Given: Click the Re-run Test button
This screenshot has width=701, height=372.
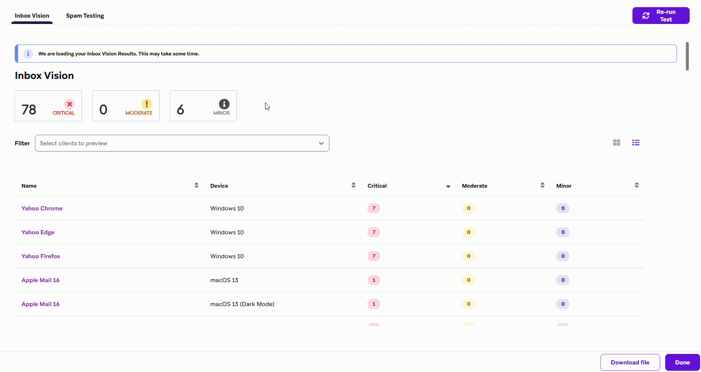Looking at the screenshot, I should coord(661,16).
